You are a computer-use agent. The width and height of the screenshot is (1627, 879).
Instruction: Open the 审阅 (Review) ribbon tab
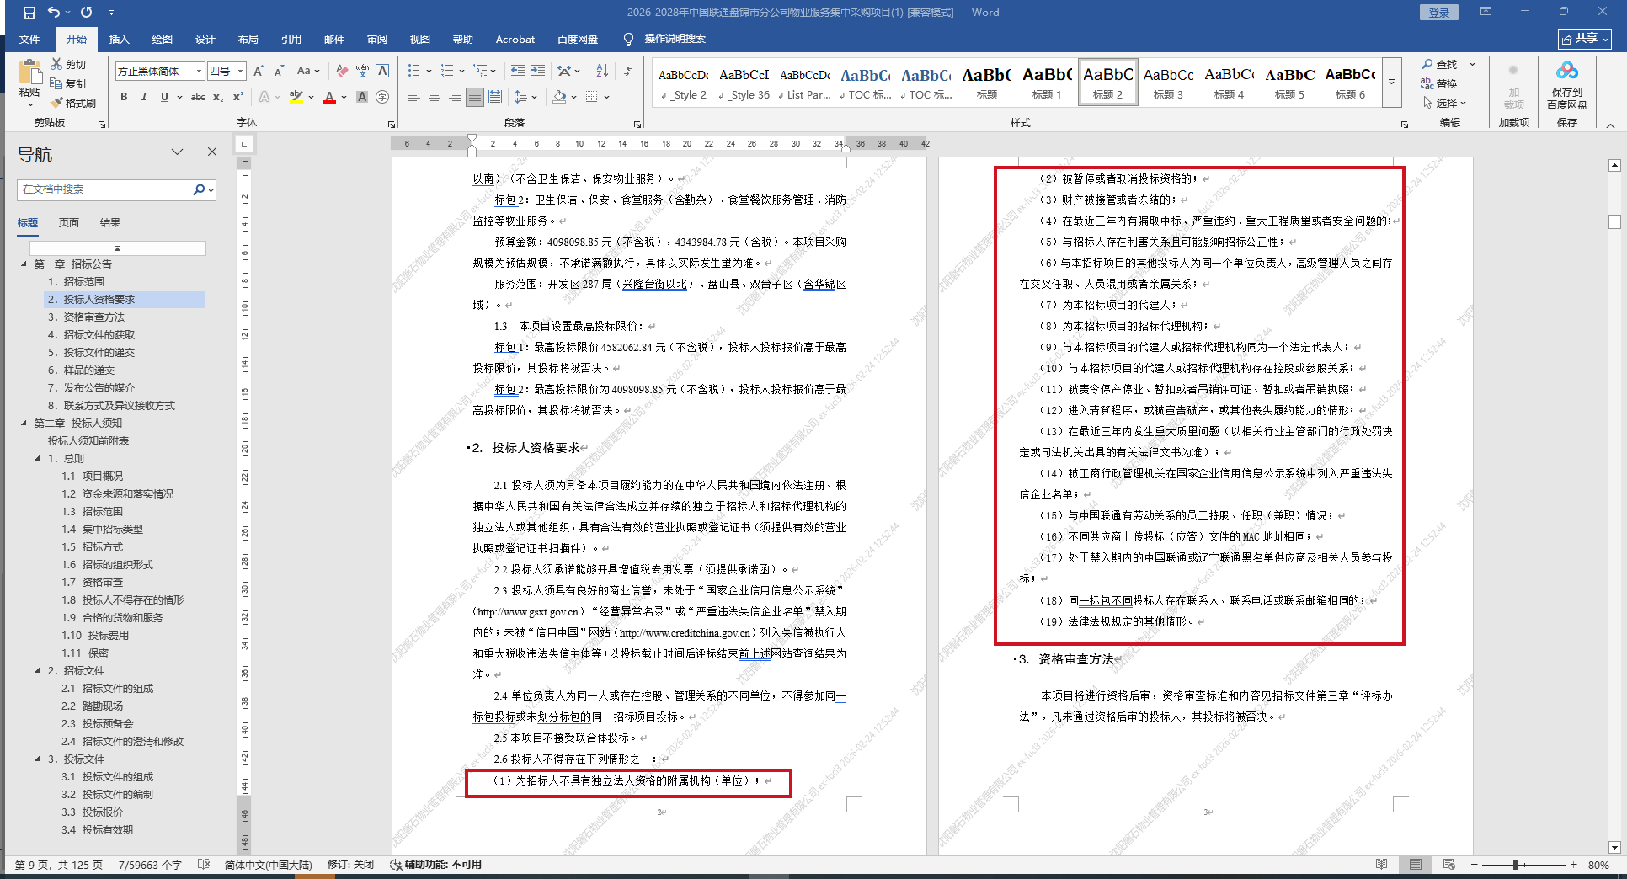coord(376,39)
